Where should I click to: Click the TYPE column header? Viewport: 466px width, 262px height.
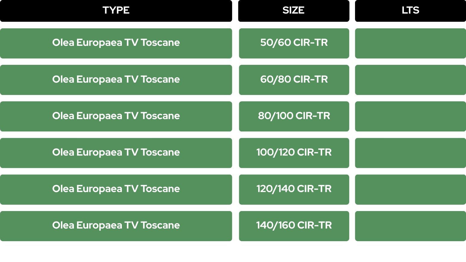click(x=116, y=11)
